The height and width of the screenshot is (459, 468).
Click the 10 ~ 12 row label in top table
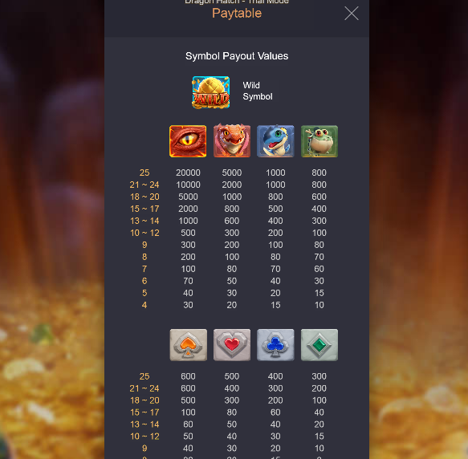click(x=144, y=233)
